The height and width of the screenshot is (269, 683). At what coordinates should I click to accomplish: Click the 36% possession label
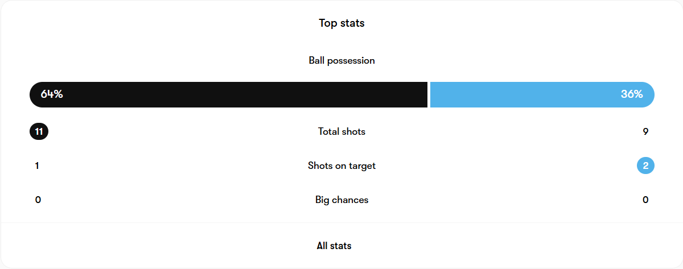click(632, 94)
